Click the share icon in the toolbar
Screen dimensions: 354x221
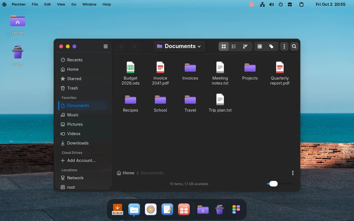[260, 46]
